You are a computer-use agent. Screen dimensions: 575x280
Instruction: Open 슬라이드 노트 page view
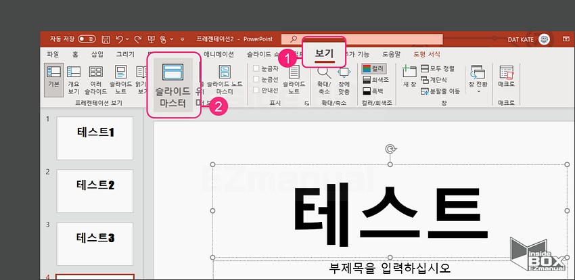[120, 80]
